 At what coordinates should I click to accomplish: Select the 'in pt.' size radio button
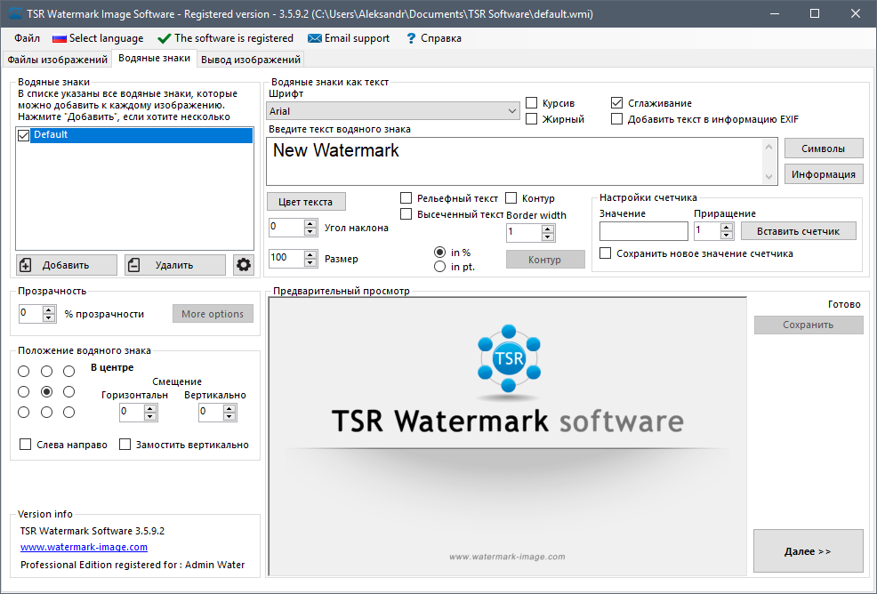439,267
